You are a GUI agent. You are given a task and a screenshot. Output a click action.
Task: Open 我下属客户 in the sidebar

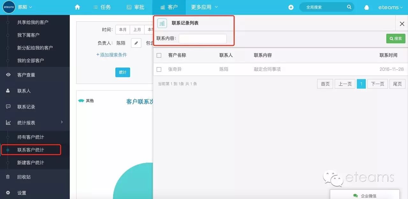28,35
